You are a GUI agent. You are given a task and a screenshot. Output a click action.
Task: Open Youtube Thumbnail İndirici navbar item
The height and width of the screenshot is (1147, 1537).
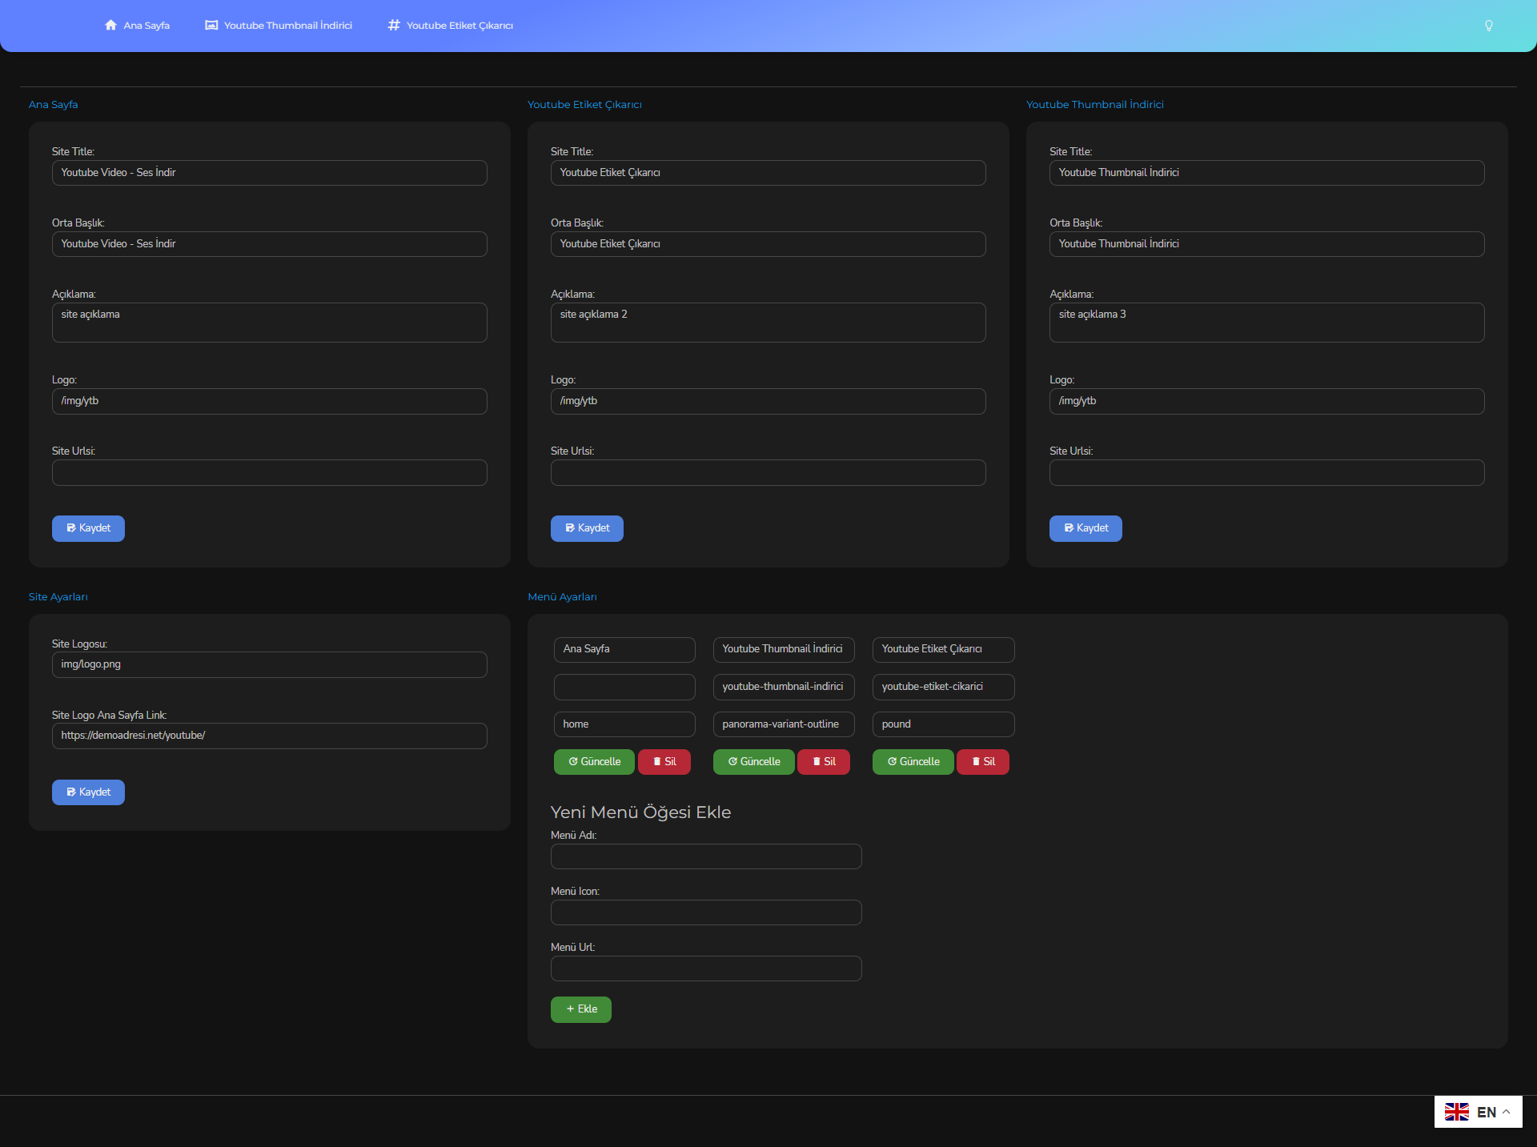279,26
